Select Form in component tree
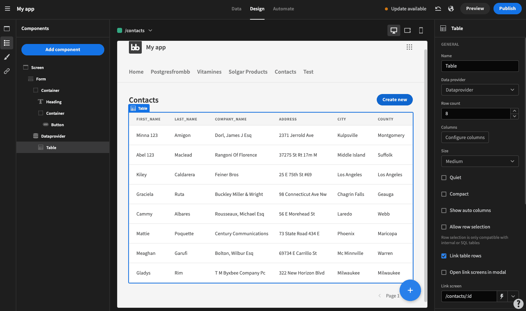526x311 pixels. pos(63,79)
